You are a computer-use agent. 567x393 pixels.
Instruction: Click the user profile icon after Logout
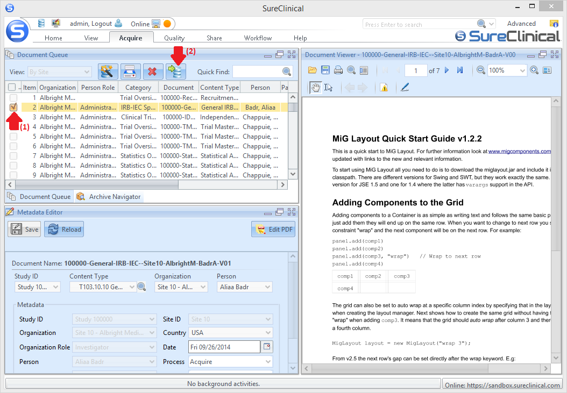click(118, 24)
